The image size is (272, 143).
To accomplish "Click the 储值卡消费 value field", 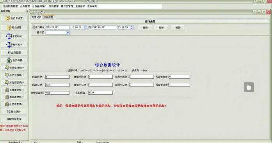I will click(x=100, y=76).
